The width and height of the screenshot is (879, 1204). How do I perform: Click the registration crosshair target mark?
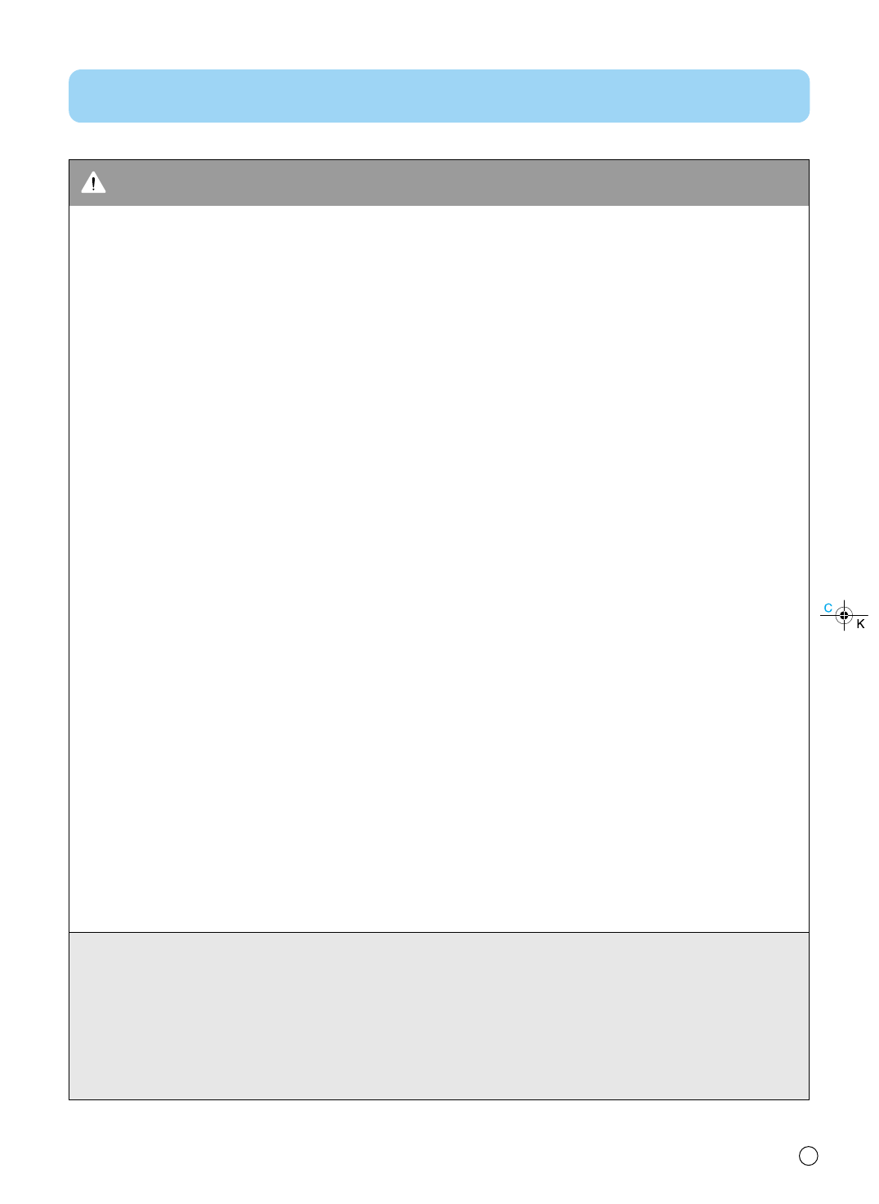[x=845, y=615]
